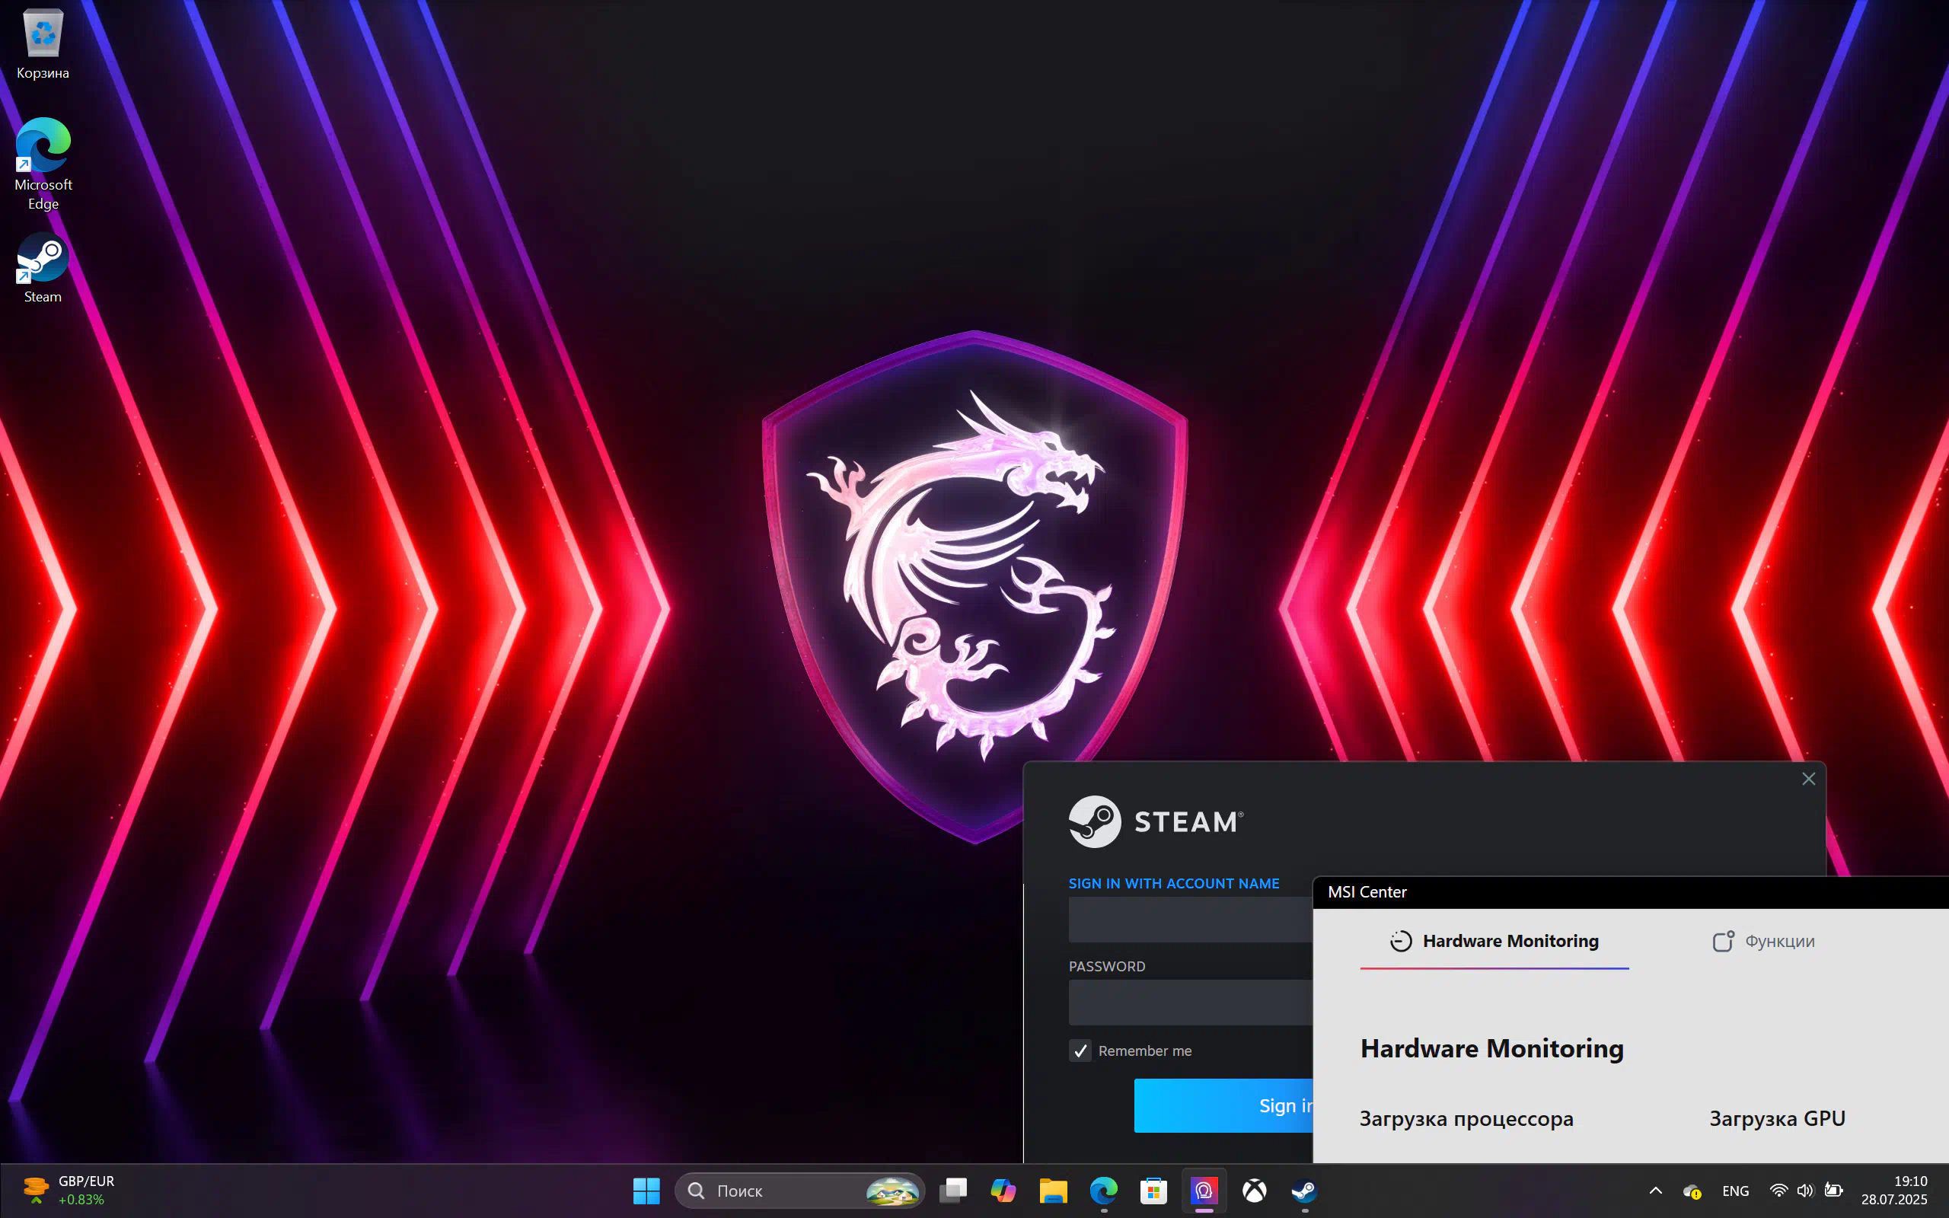Select the Microsoft Edge desktop shortcut
The width and height of the screenshot is (1949, 1218).
point(43,164)
